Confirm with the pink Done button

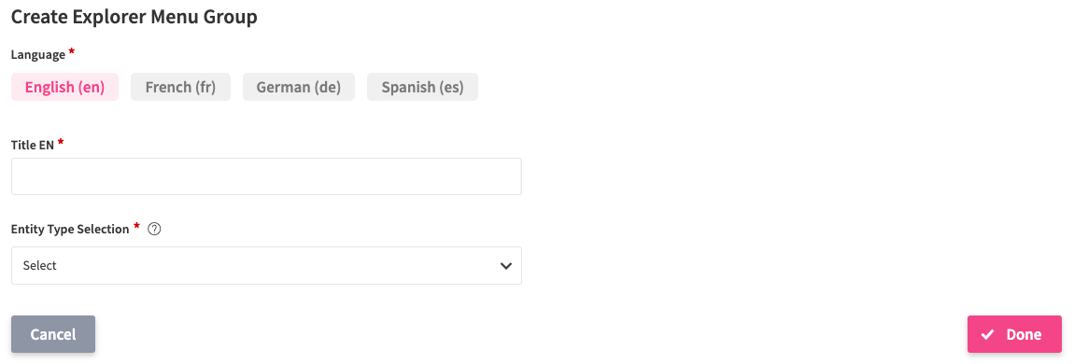click(x=1014, y=334)
